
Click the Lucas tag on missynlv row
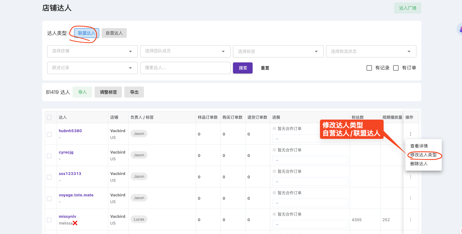click(139, 219)
